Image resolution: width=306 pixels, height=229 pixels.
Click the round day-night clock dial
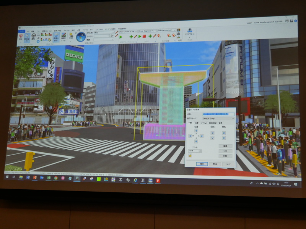coord(81,37)
